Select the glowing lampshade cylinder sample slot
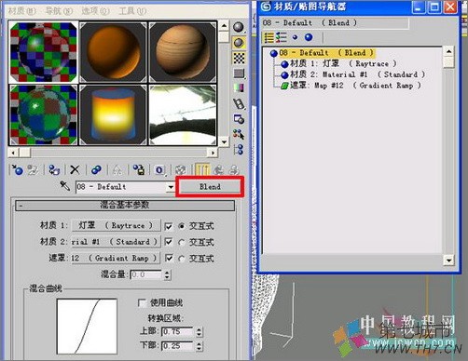The image size is (468, 361). pos(113,114)
